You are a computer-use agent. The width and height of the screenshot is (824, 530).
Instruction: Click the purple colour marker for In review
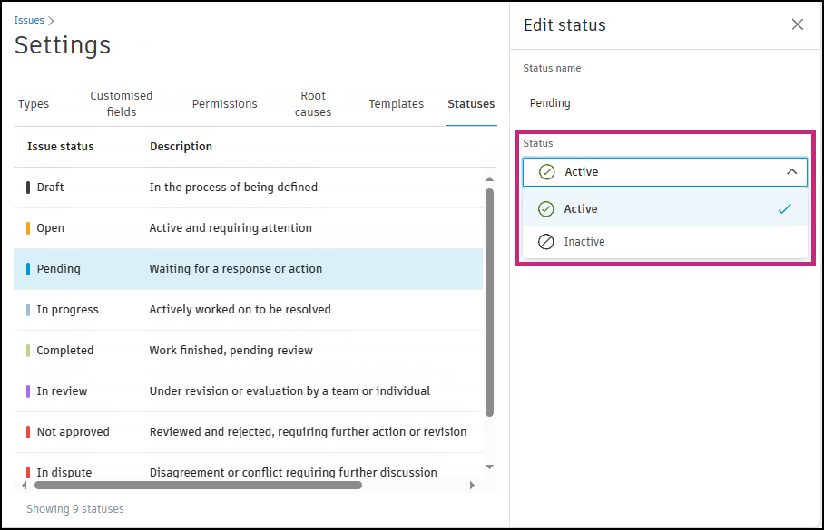tap(28, 391)
